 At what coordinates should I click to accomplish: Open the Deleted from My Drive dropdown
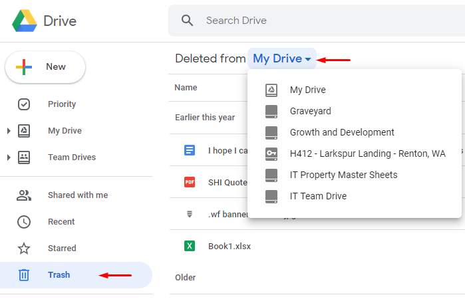282,58
